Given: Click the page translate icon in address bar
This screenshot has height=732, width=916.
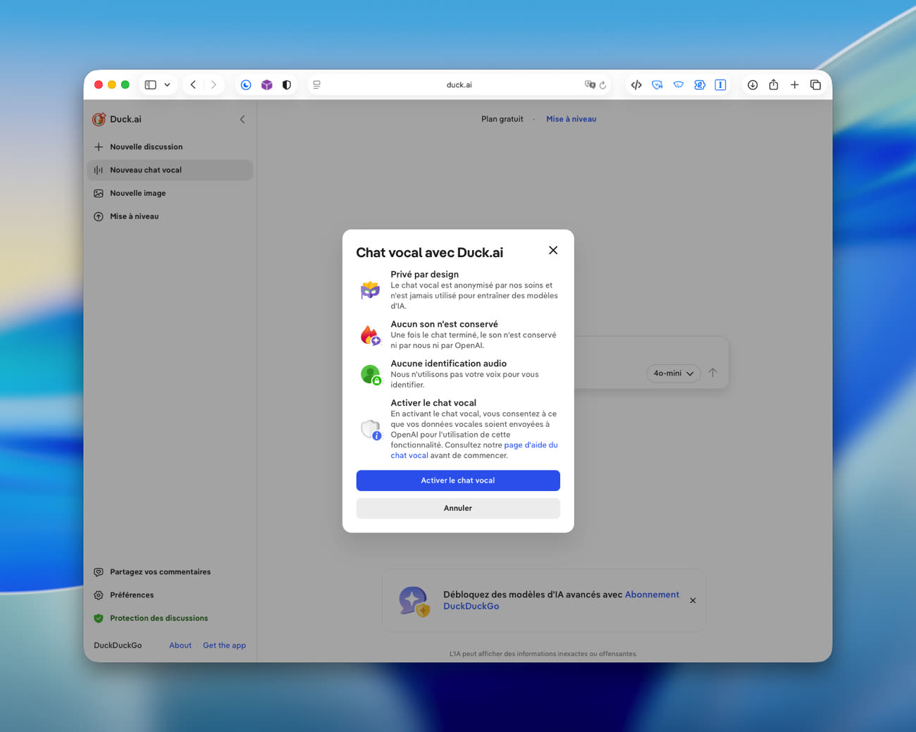Looking at the screenshot, I should click(x=590, y=85).
